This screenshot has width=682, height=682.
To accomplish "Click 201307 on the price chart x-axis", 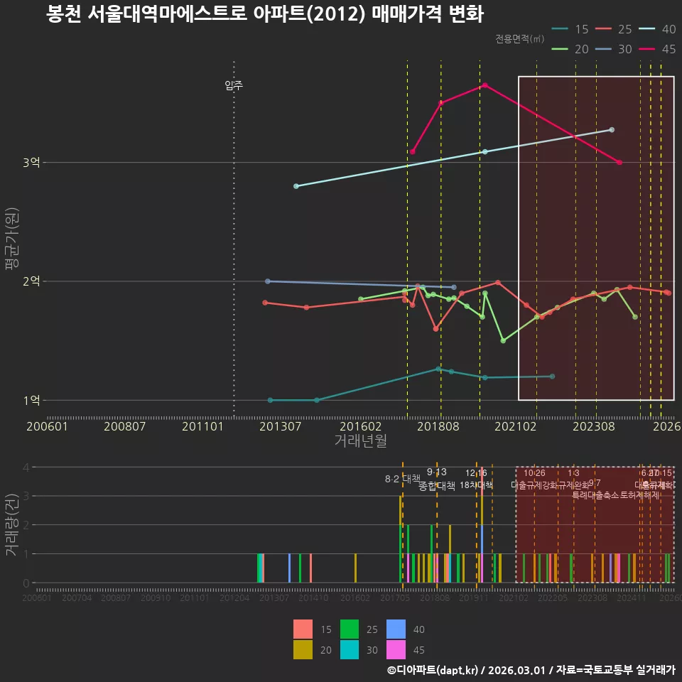I will pos(280,426).
